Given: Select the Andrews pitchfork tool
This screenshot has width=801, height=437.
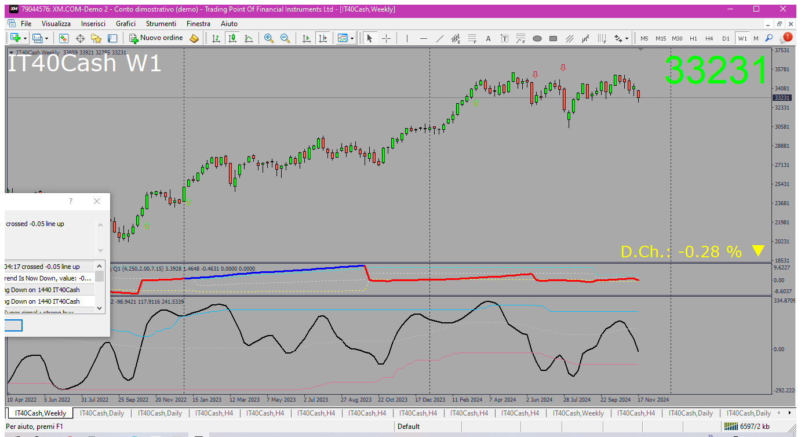Looking at the screenshot, I should pos(585,38).
